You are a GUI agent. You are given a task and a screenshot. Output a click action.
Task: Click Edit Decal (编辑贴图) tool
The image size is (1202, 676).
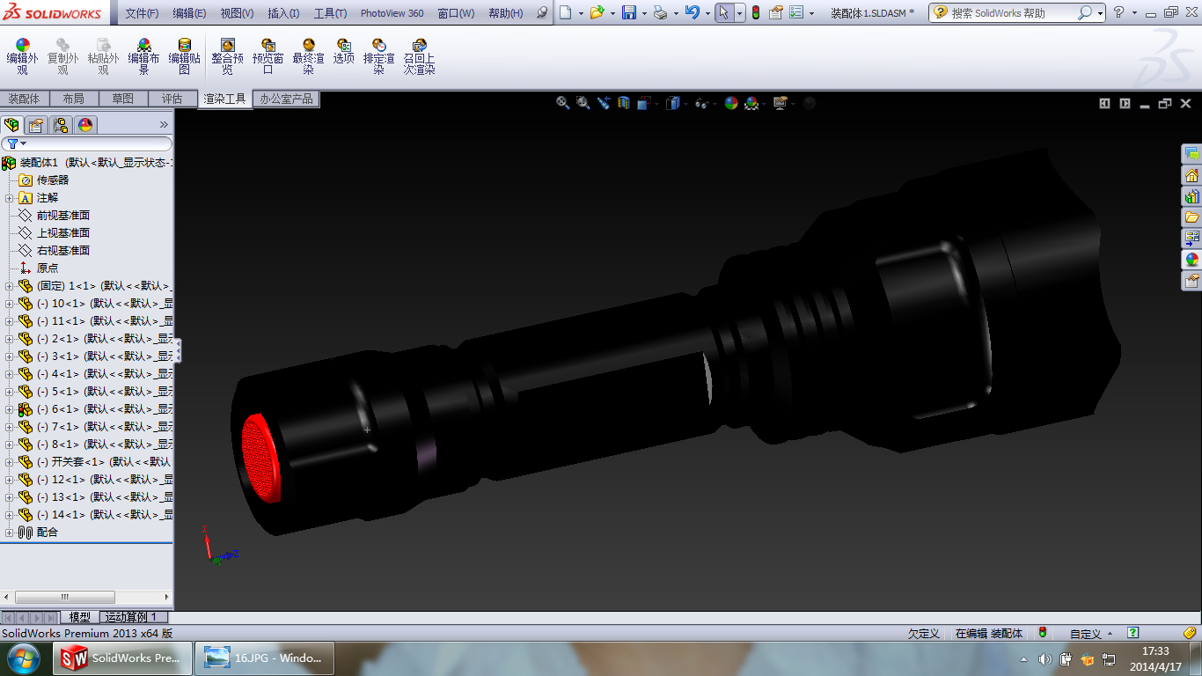tap(184, 56)
